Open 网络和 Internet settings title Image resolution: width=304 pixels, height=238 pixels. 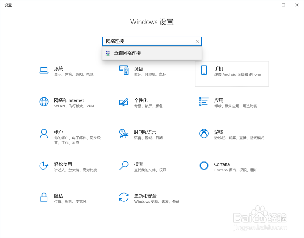point(69,100)
